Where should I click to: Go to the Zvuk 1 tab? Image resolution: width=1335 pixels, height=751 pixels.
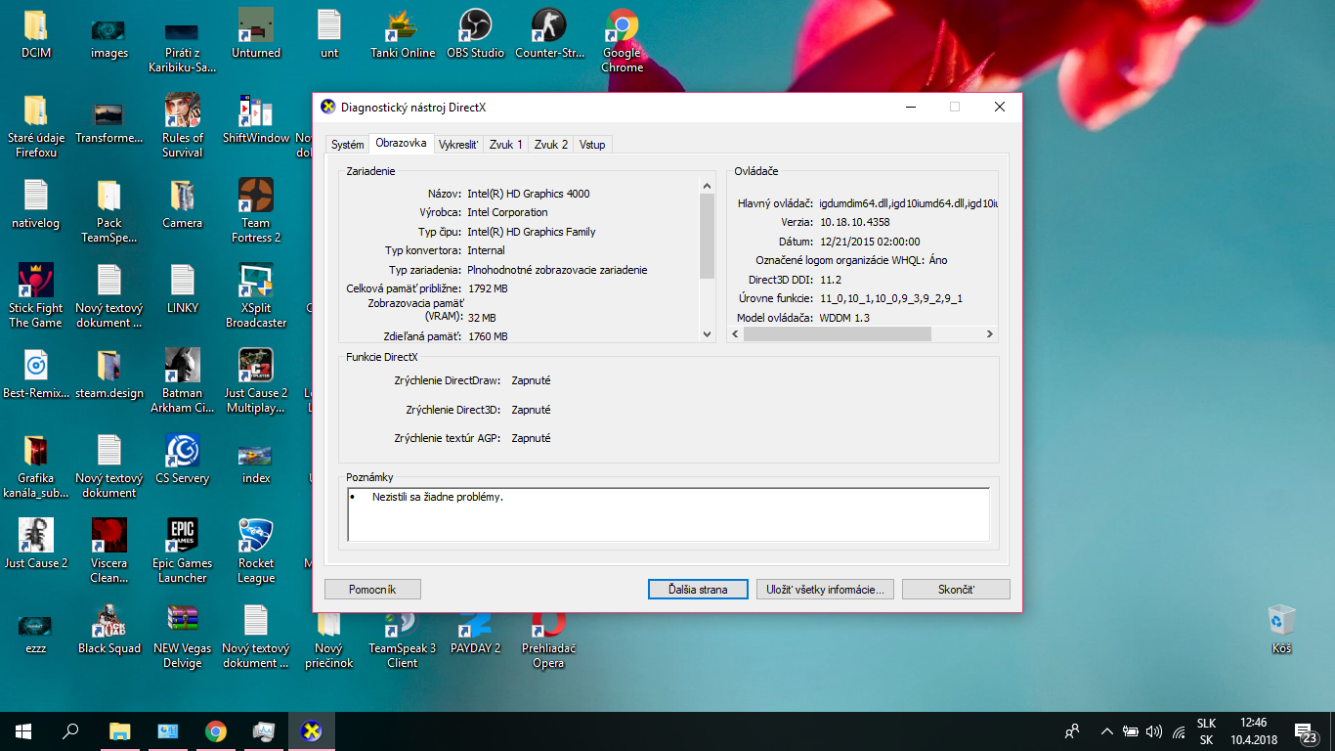coord(506,144)
